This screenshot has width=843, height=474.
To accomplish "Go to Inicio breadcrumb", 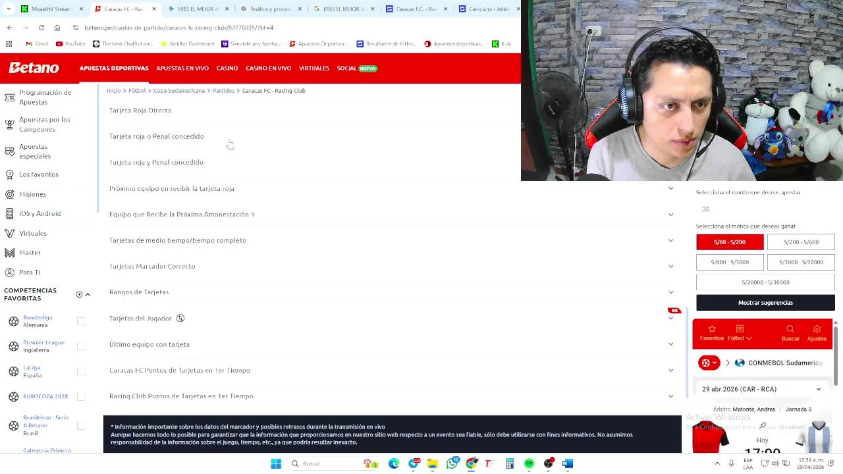I will [x=114, y=90].
